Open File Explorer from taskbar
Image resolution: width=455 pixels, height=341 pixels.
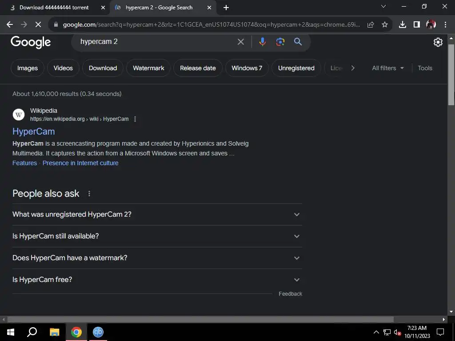tap(54, 332)
